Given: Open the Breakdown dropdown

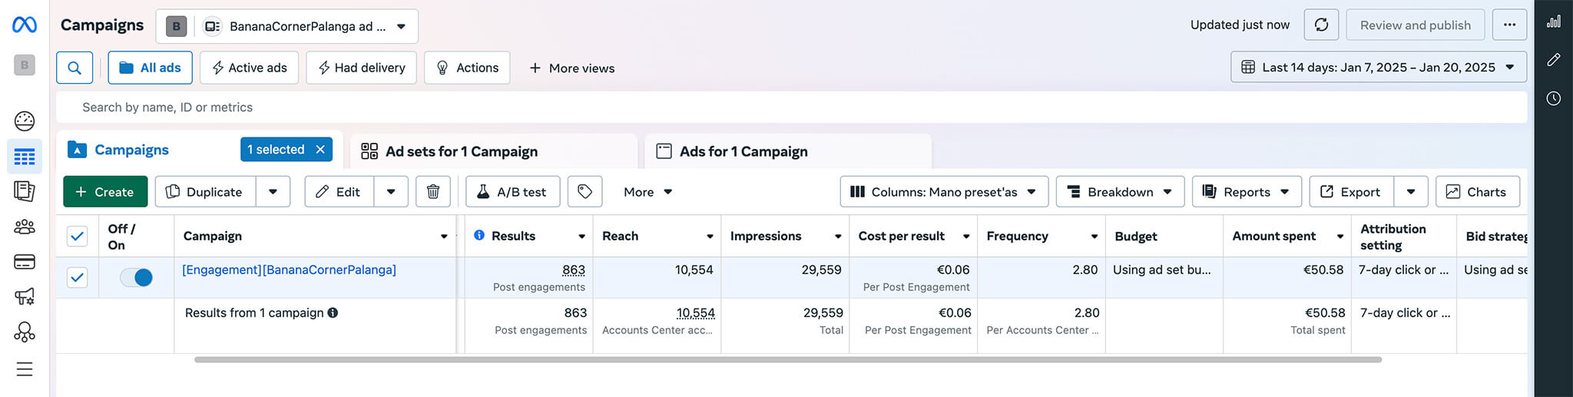Looking at the screenshot, I should click(x=1120, y=191).
